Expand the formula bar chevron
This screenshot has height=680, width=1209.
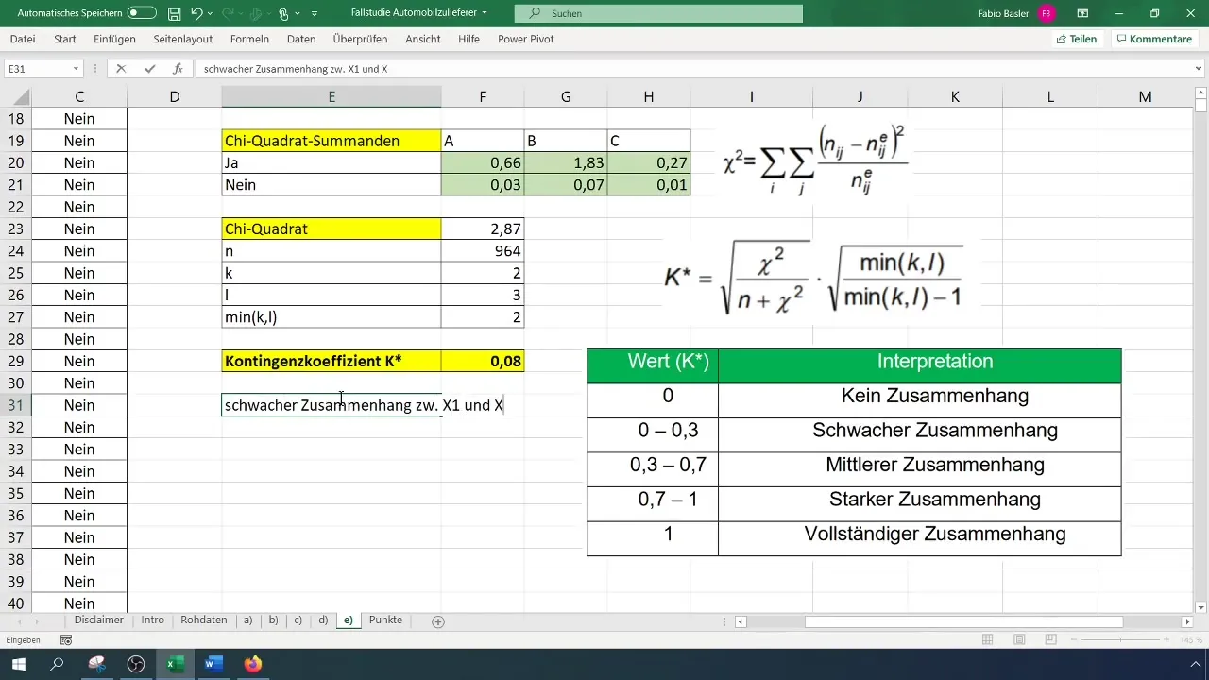click(x=1199, y=69)
